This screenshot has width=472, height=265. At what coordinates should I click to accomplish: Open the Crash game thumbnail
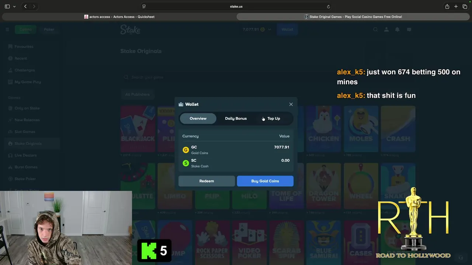398,129
